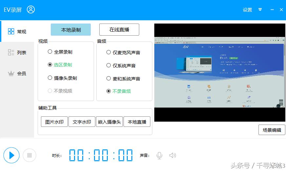Choose 仅麦克风声音 audio option
This screenshot has height=171, width=286.
(123, 52)
